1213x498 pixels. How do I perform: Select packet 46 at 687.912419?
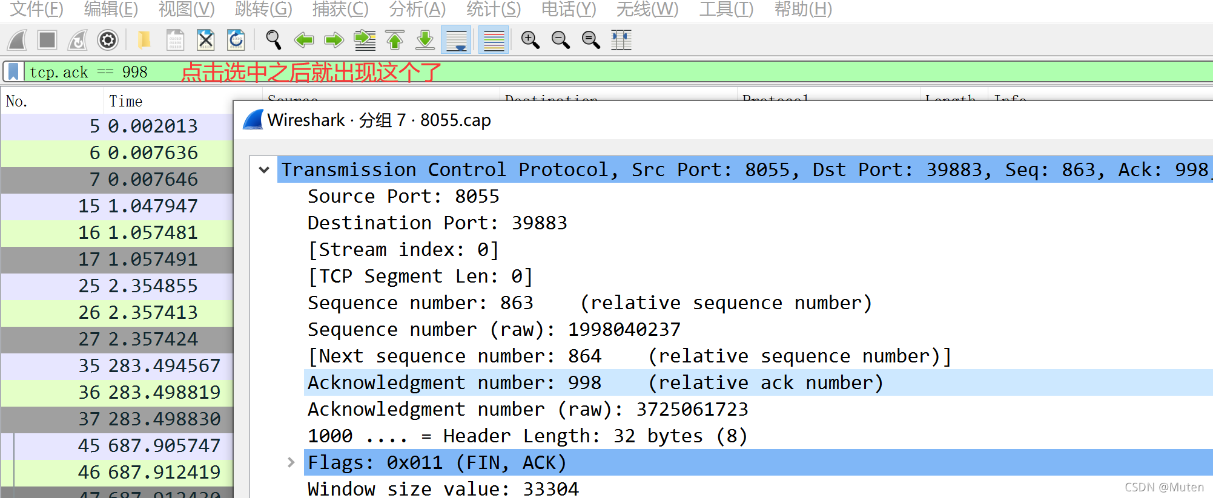[117, 473]
